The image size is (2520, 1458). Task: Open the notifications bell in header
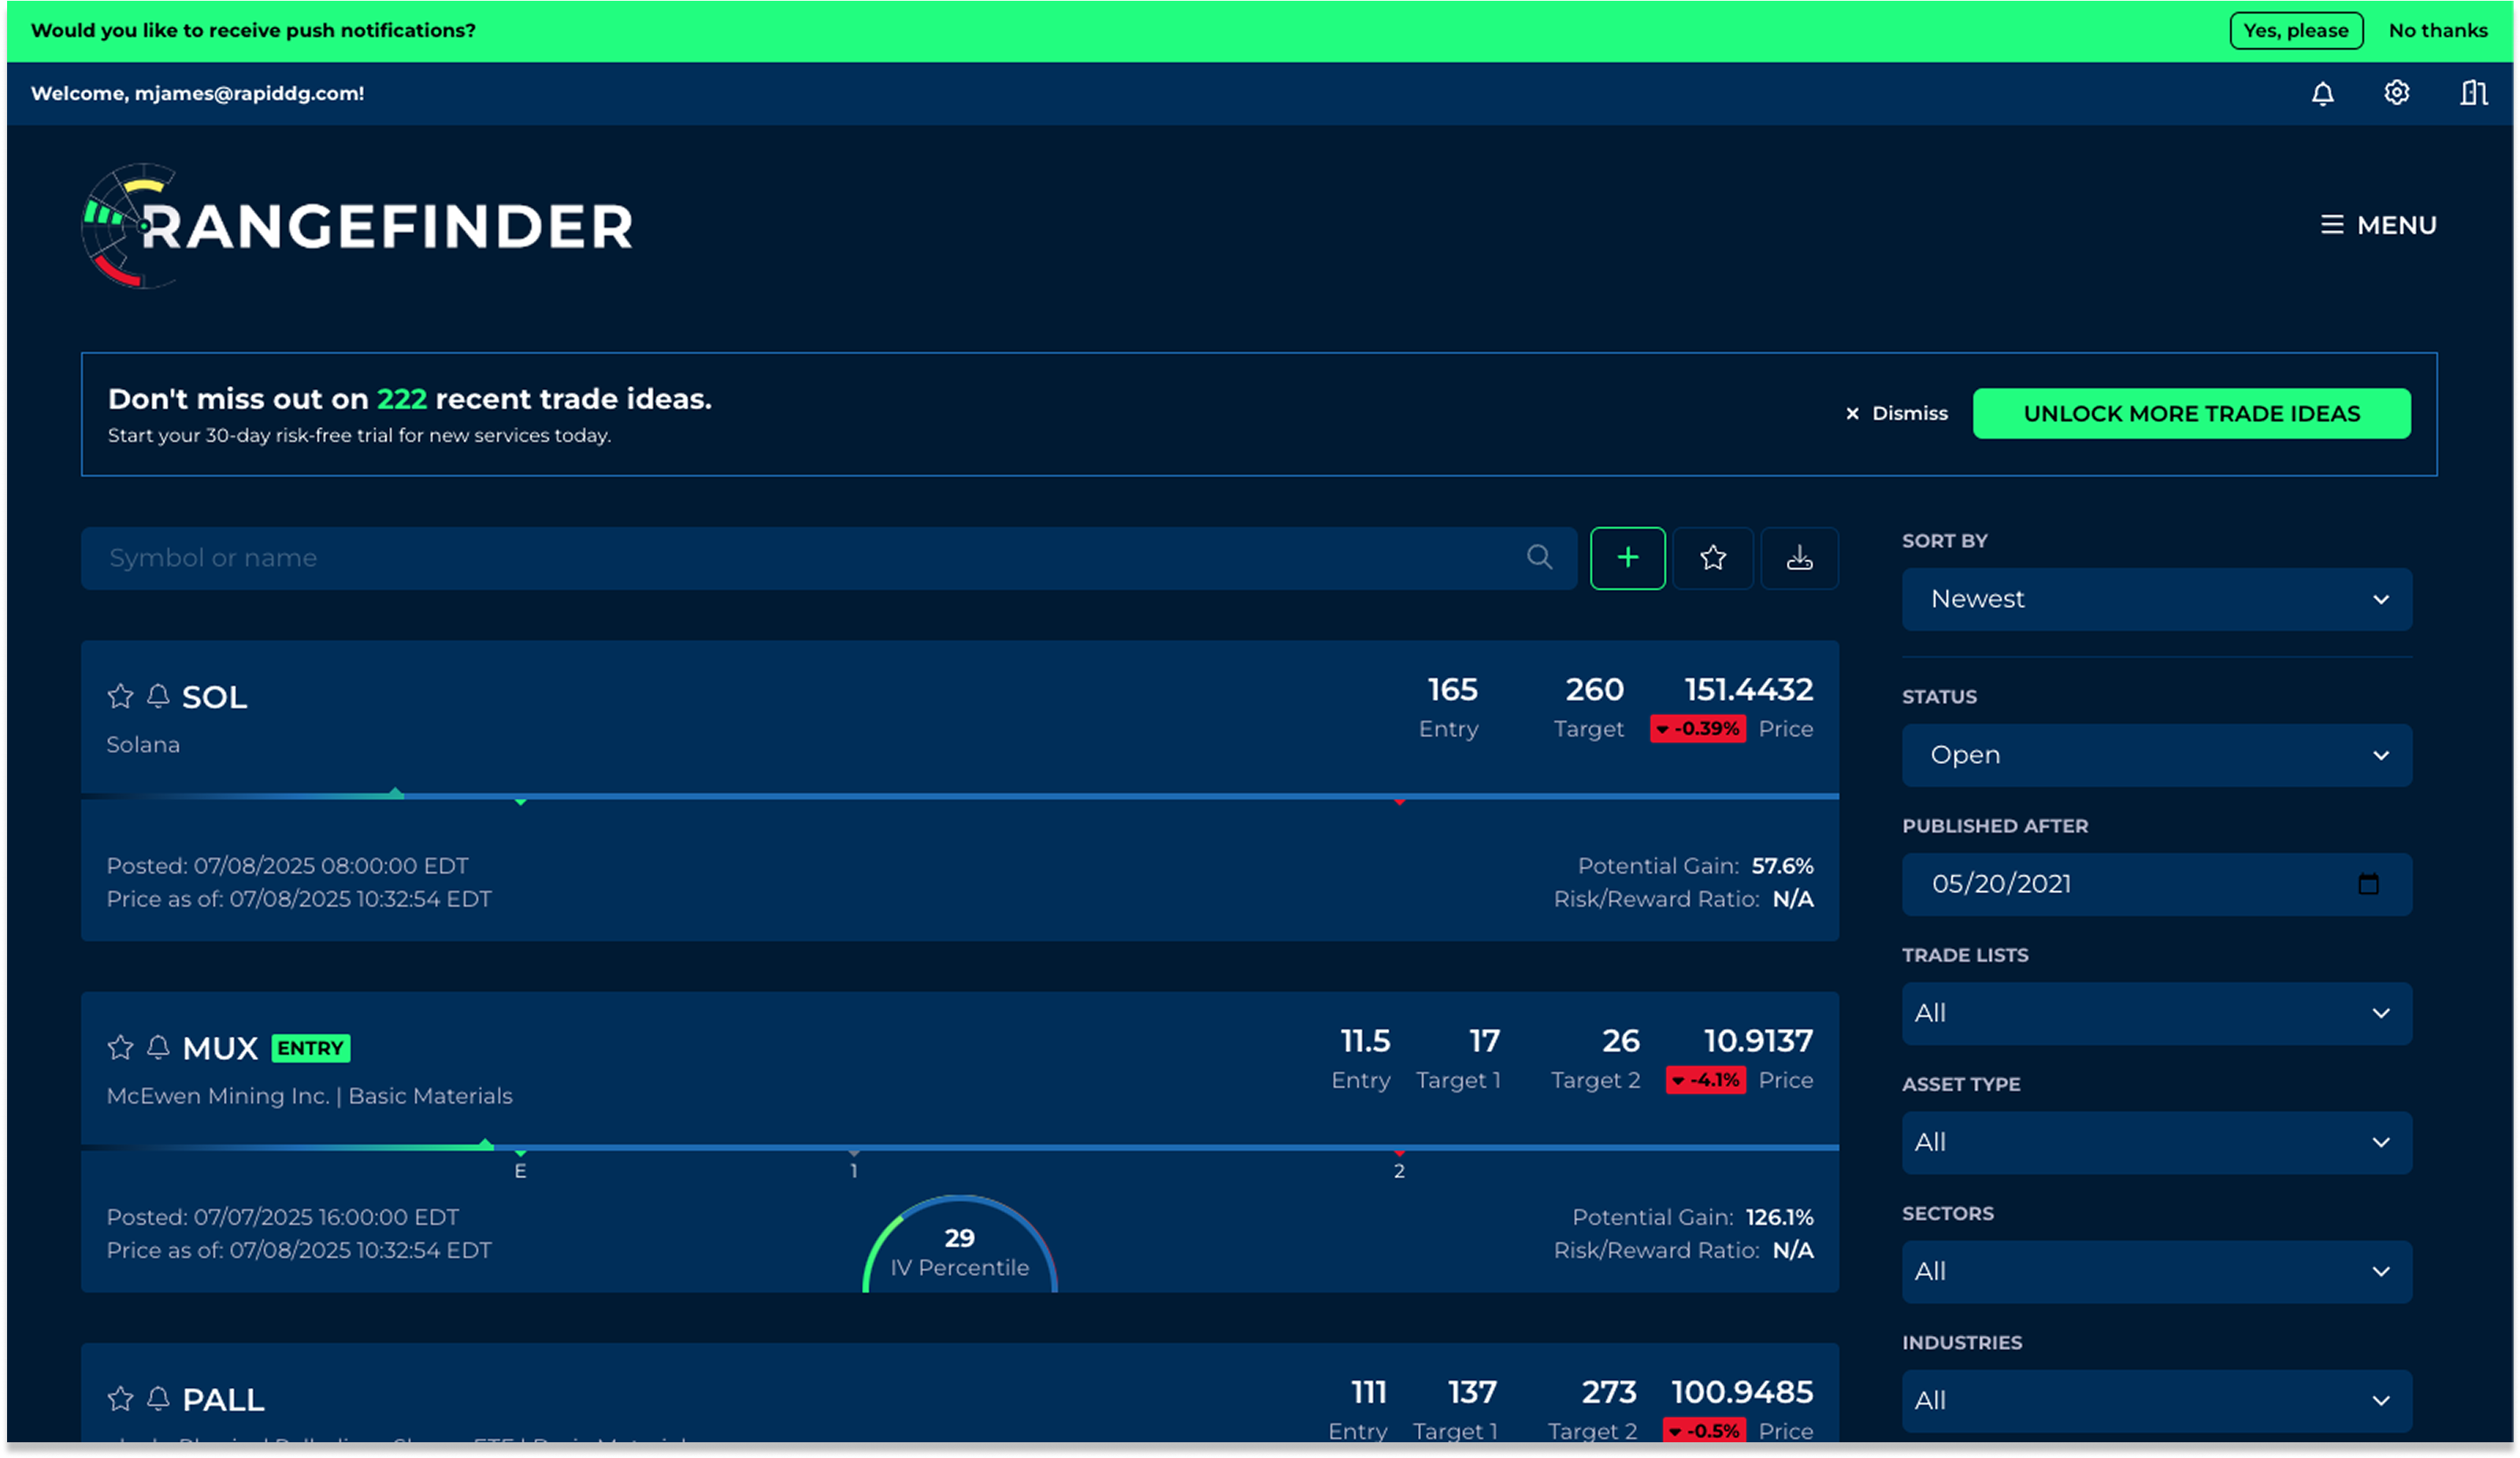click(2322, 94)
